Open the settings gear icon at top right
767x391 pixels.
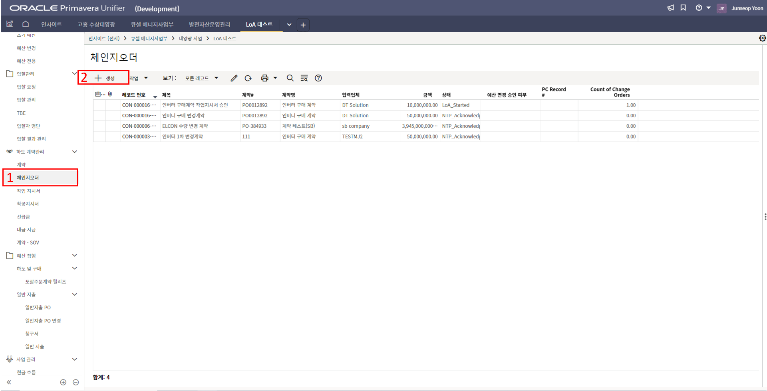[x=762, y=38]
